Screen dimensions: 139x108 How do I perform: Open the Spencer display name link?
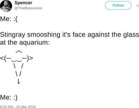click(23, 3)
